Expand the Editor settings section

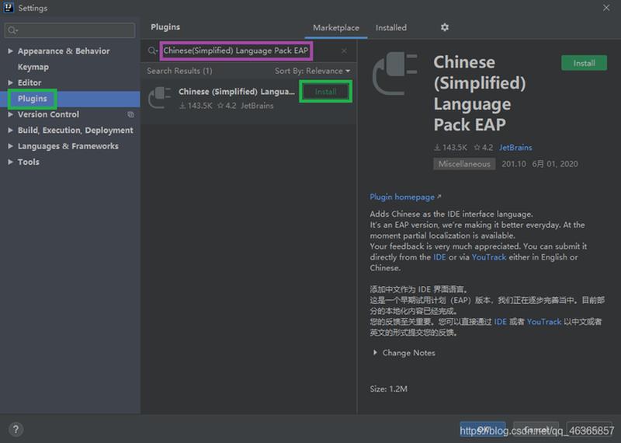[x=10, y=83]
